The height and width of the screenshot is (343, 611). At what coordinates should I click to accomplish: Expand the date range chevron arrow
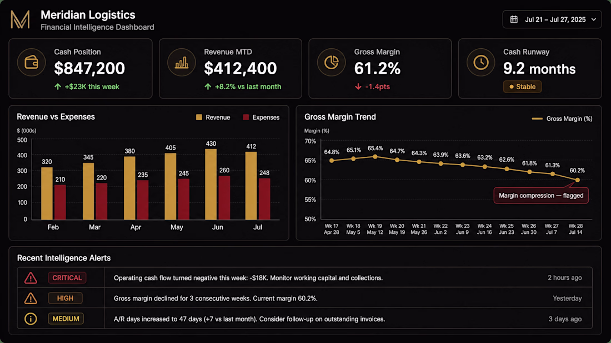(x=593, y=19)
